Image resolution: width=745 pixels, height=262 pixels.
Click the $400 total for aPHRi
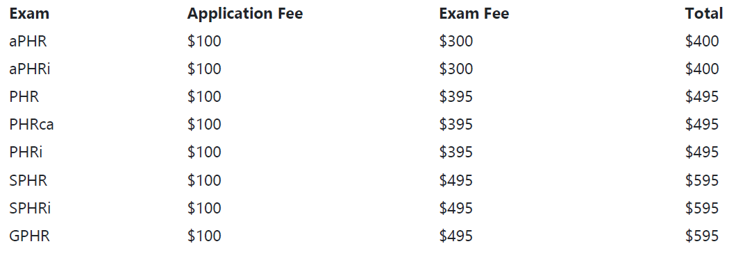(702, 69)
